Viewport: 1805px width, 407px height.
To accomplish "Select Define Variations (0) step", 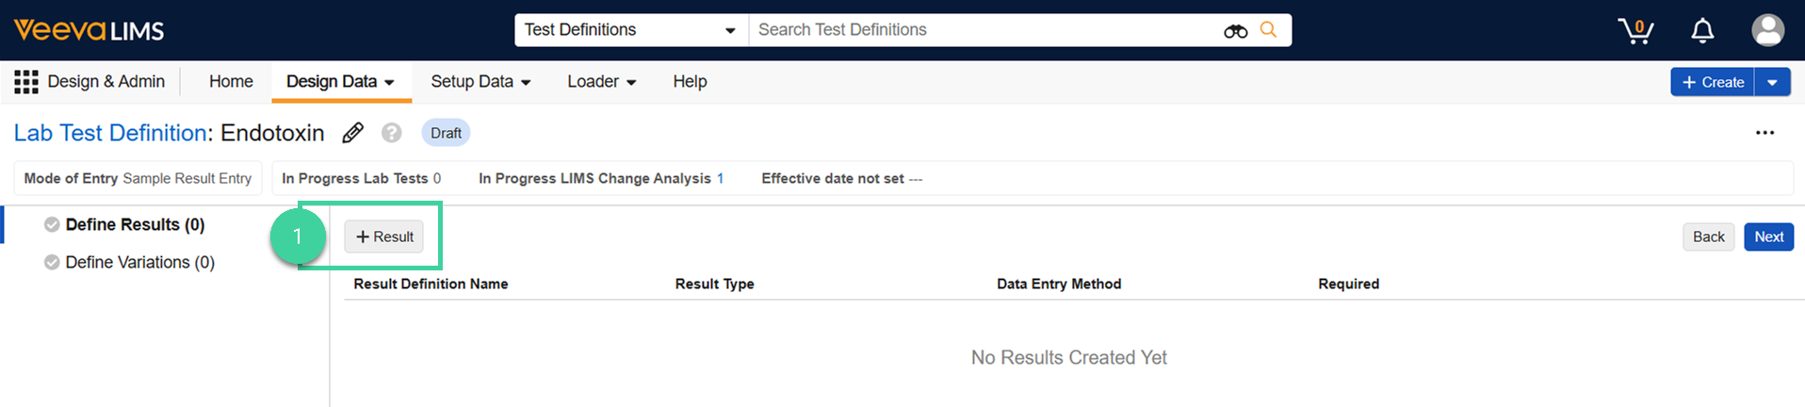I will (139, 262).
